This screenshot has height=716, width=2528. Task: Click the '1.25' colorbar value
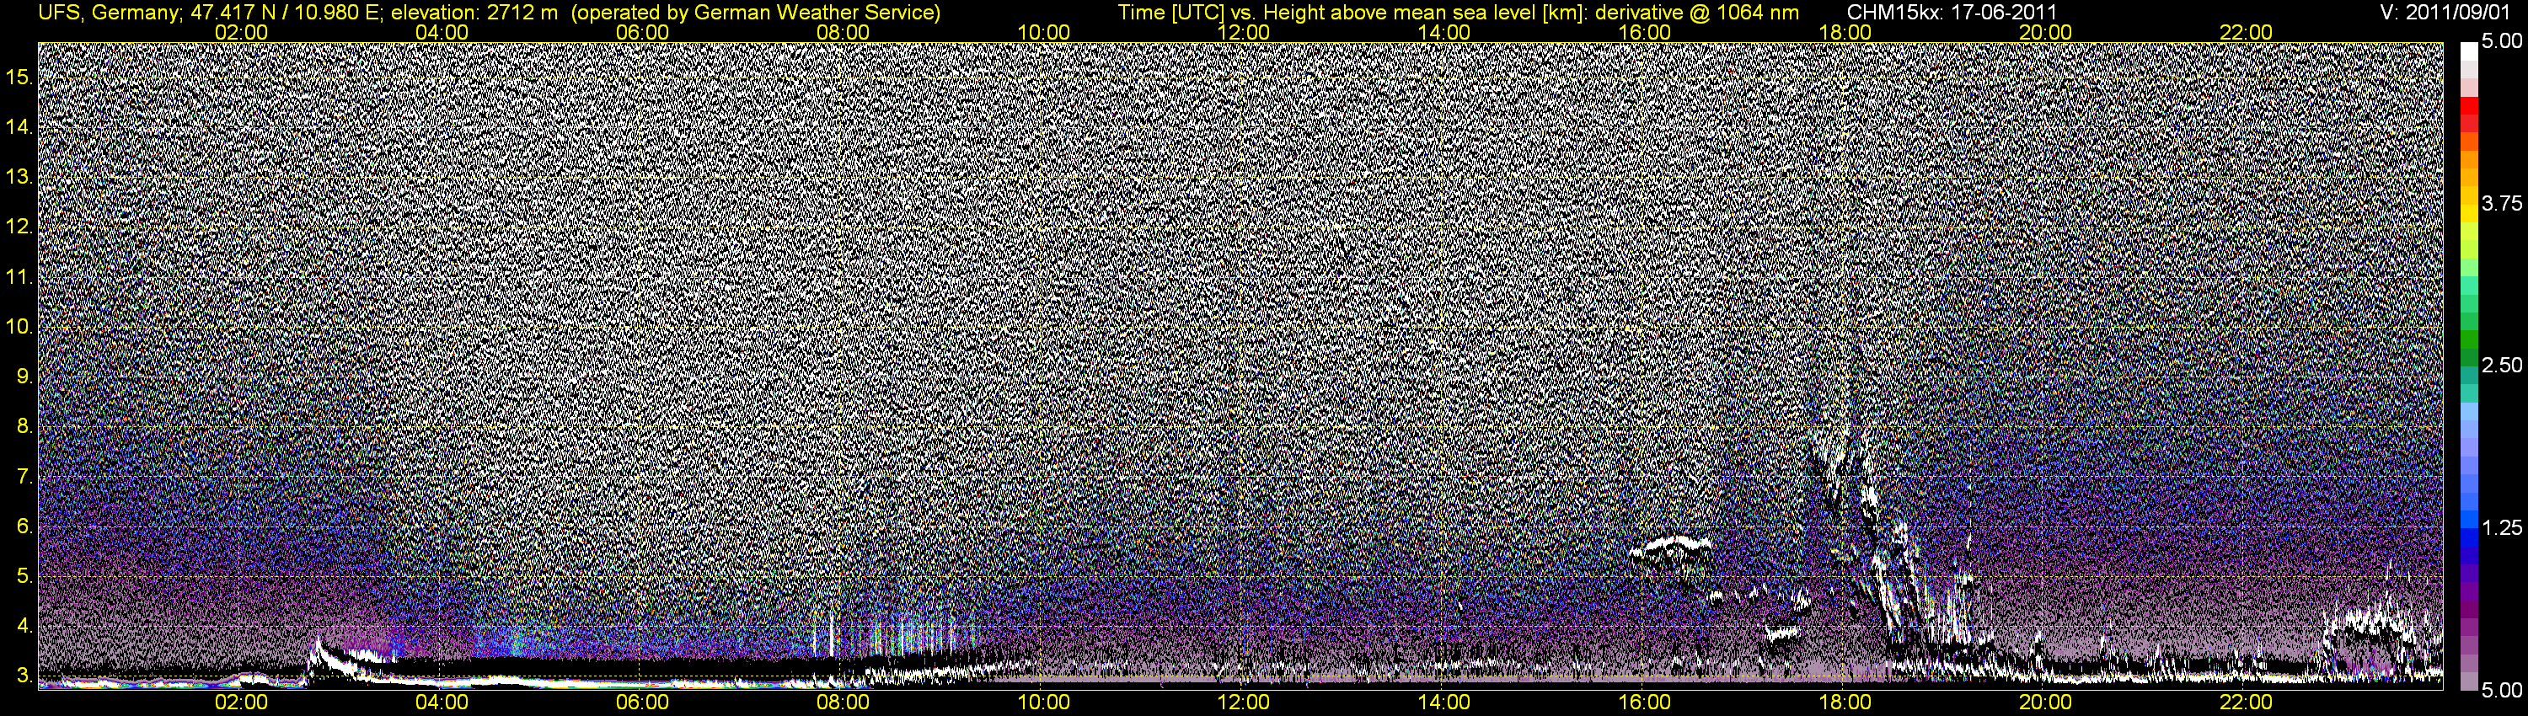tap(2502, 527)
